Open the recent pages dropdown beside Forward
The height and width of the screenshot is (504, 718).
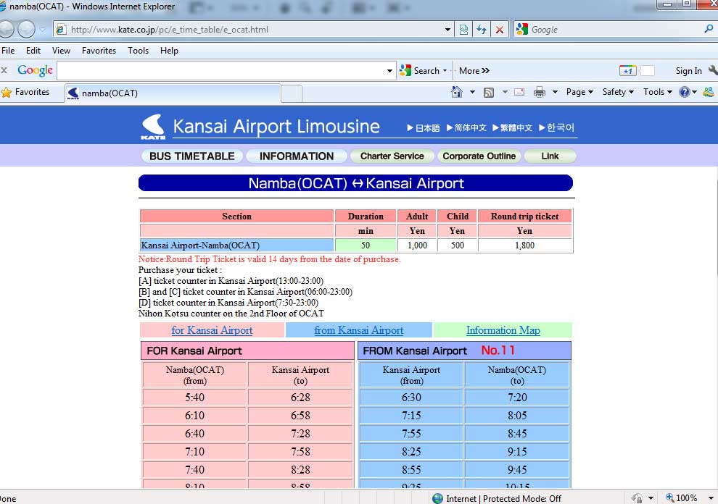(42, 30)
